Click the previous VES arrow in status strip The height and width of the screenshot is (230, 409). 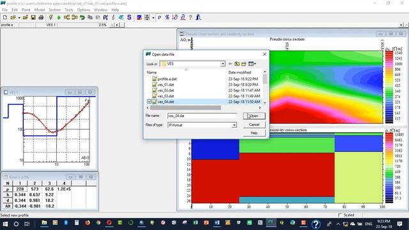point(117,25)
